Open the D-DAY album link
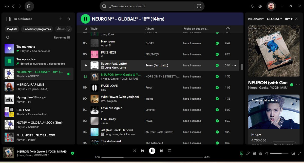The image size is (304, 163). pos(150,43)
